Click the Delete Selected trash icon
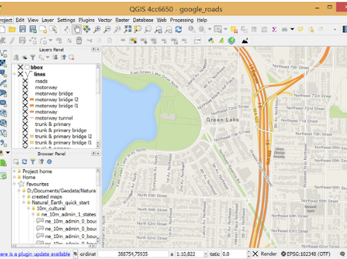Viewport: 347px width, 259px height. (x=79, y=40)
